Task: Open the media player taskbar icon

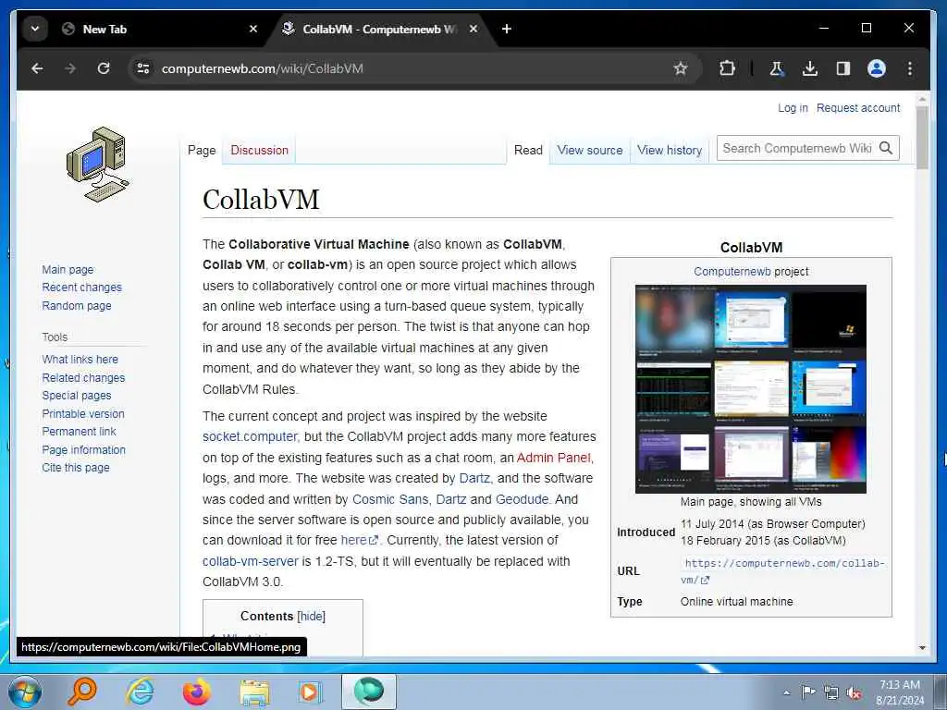Action: 311,692
